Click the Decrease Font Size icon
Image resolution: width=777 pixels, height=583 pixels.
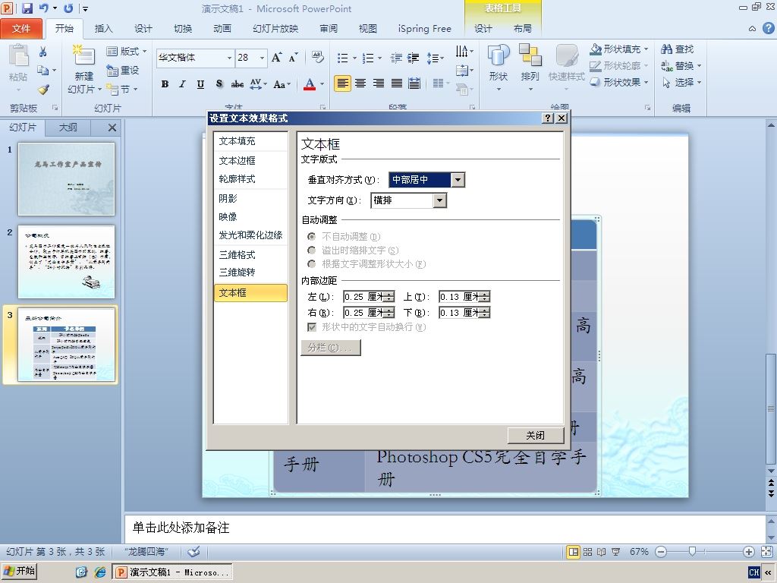(293, 58)
